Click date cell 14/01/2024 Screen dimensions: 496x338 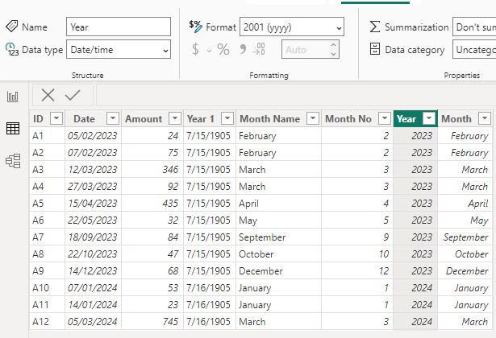[93, 304]
